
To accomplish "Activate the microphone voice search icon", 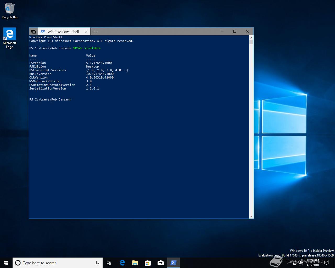I will 97,263.
